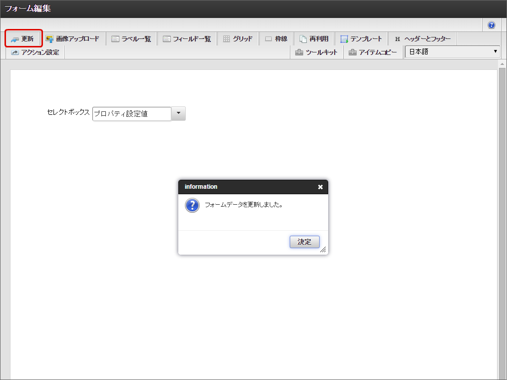Open the テンプレート template tool
The image size is (507, 380).
coord(361,39)
